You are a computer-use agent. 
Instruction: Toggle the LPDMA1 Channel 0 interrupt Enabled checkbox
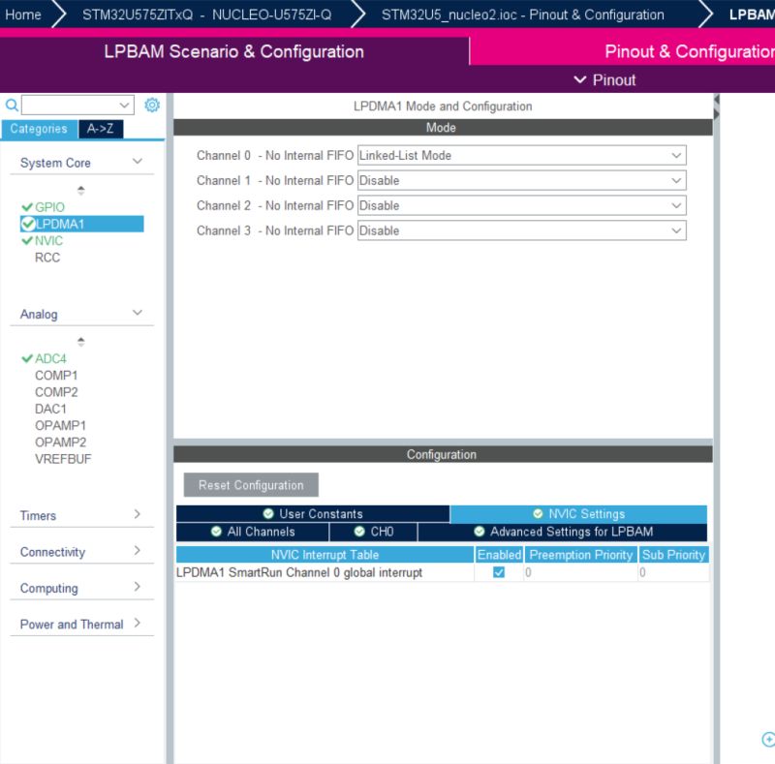pos(499,571)
